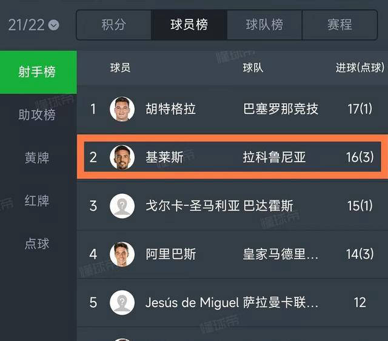The height and width of the screenshot is (341, 388).
Task: Open the 球队榜 tab
Action: pos(264,25)
